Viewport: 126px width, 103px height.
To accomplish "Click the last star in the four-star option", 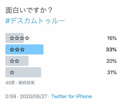I will click(27, 38).
